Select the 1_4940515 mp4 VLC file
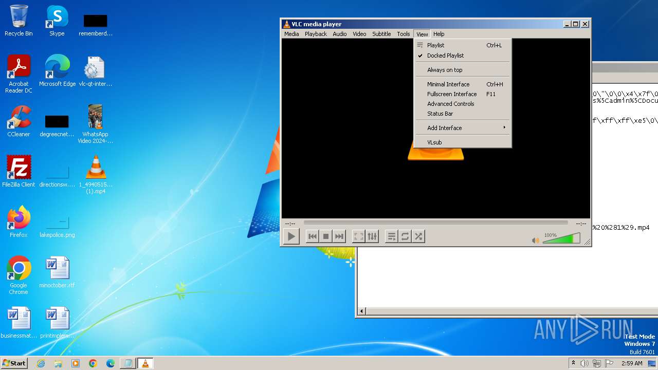Viewport: 658px width, 370px height. (x=95, y=174)
